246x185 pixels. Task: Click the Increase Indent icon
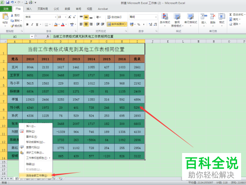103,24
